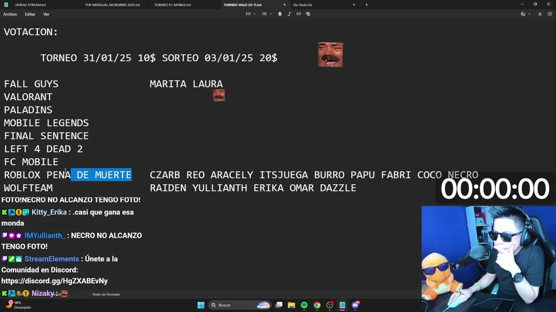Viewport: 556px width, 312px height.
Task: Open the weather widget showing 19°C
Action: 17,305
